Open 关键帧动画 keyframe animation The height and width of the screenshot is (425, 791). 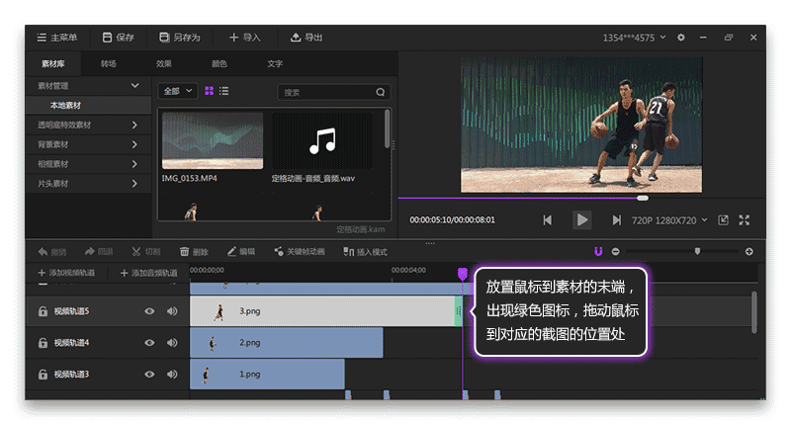pyautogui.click(x=300, y=252)
